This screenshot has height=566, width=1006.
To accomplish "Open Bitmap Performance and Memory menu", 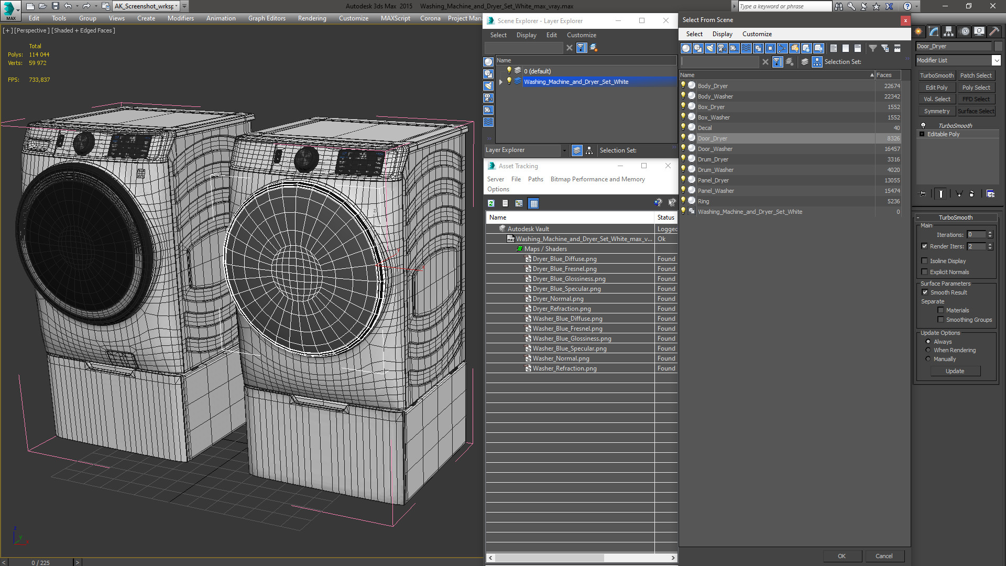I will point(597,179).
